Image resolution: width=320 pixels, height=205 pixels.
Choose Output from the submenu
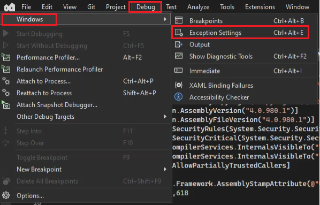(x=244, y=44)
